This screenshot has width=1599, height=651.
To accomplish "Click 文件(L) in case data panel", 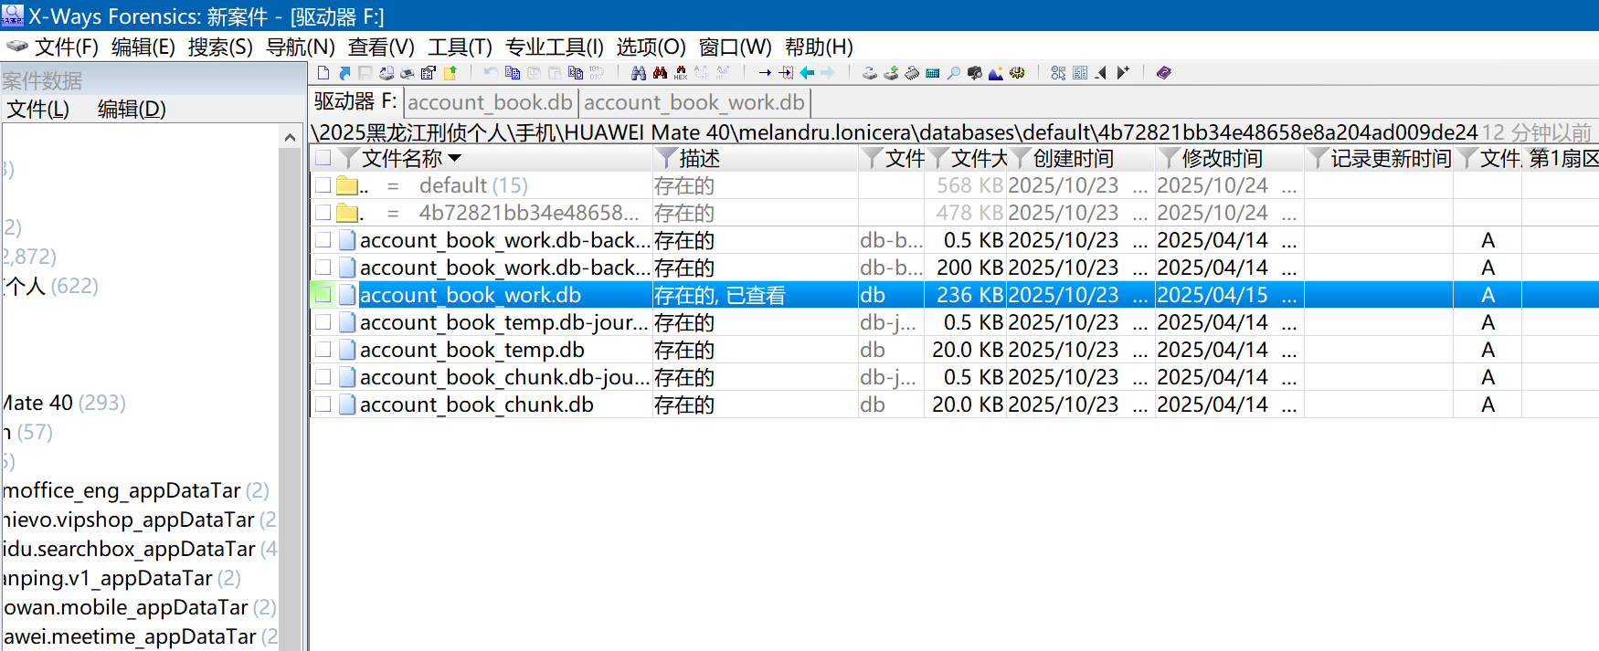I will pyautogui.click(x=38, y=110).
